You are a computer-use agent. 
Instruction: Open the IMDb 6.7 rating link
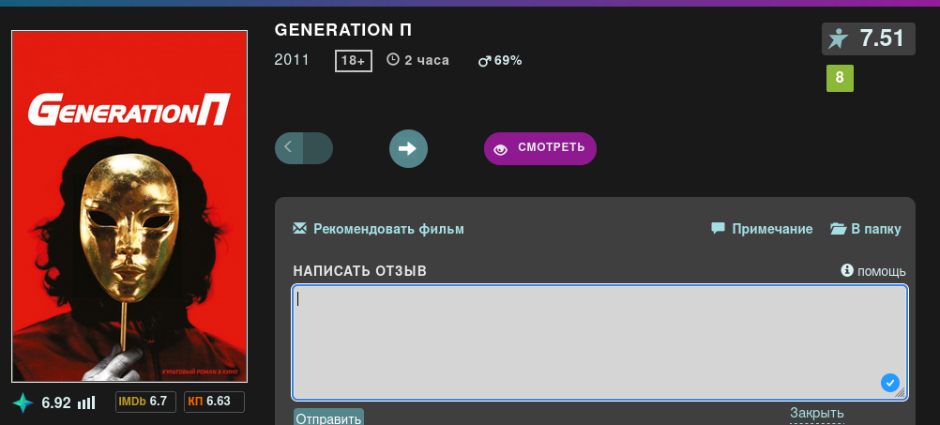[x=143, y=402]
